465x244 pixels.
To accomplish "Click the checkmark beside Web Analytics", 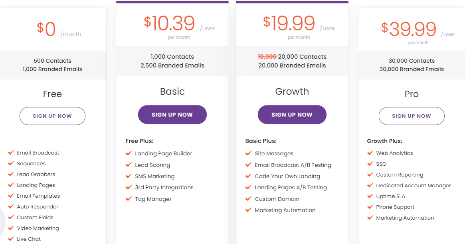I will coord(370,153).
